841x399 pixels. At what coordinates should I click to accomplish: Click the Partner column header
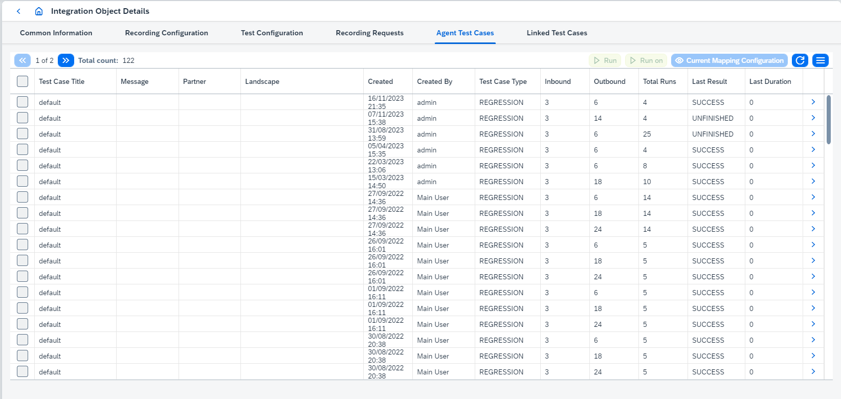(x=210, y=81)
